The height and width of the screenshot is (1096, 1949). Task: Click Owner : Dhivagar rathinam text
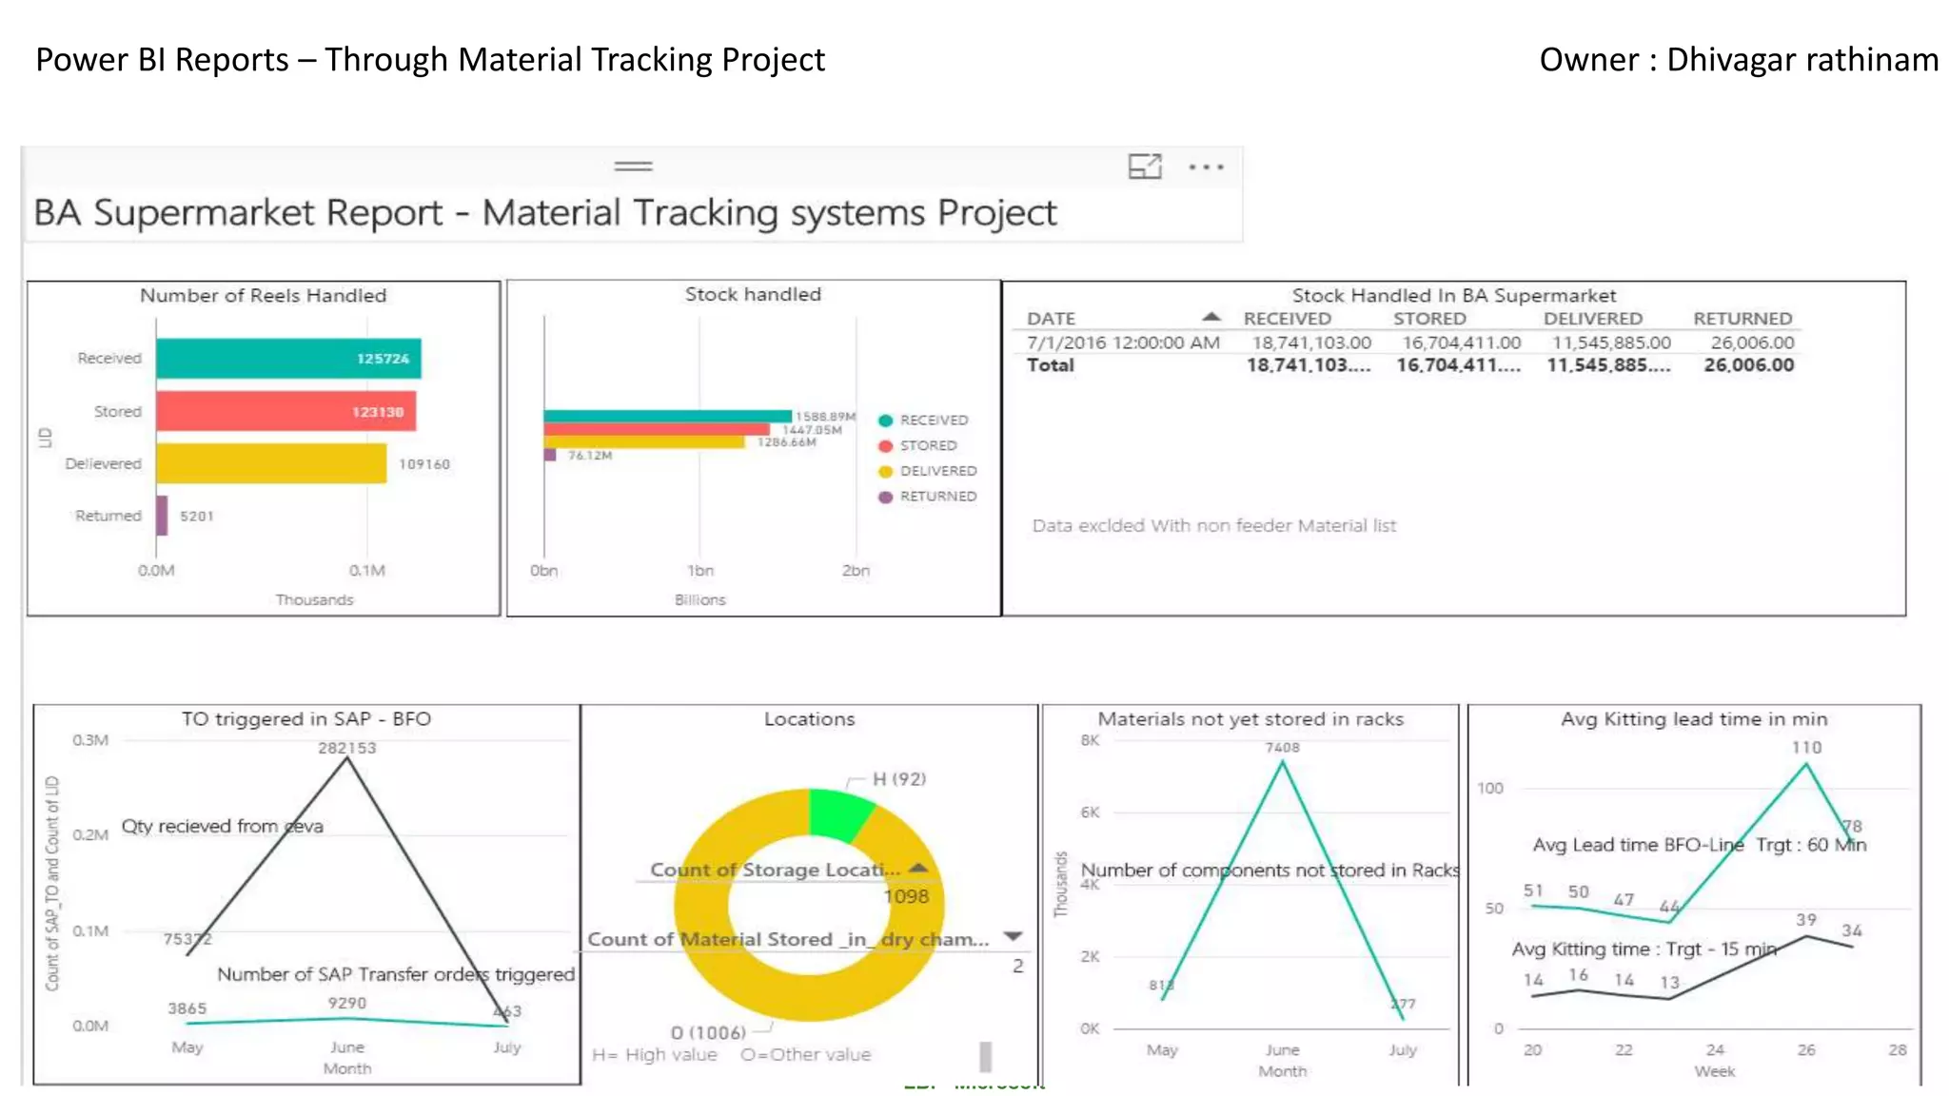tap(1739, 60)
